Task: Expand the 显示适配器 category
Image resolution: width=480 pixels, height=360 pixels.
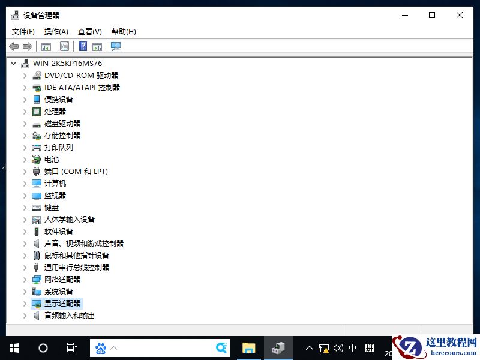Action: [24, 303]
